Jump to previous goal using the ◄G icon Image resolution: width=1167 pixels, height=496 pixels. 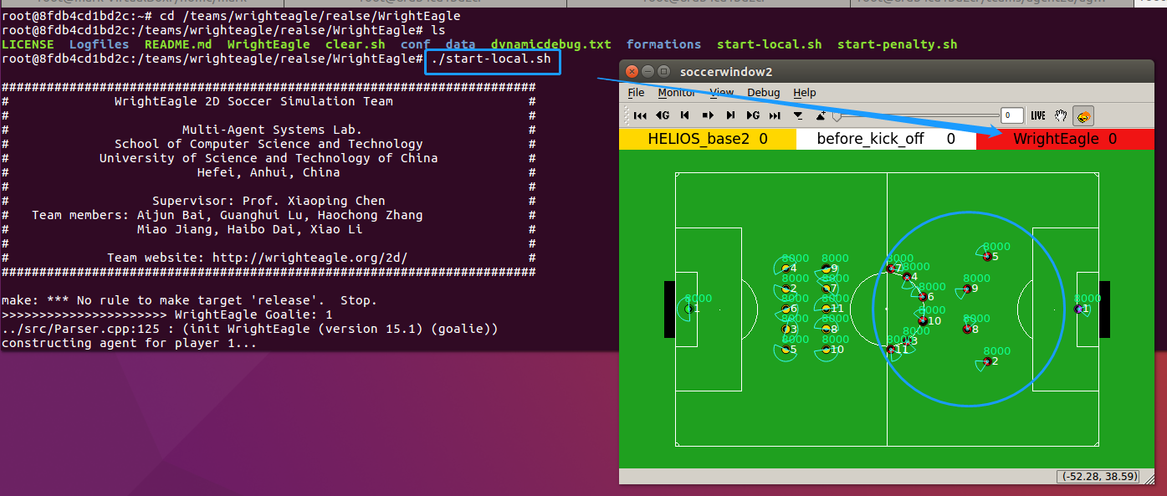click(x=663, y=115)
